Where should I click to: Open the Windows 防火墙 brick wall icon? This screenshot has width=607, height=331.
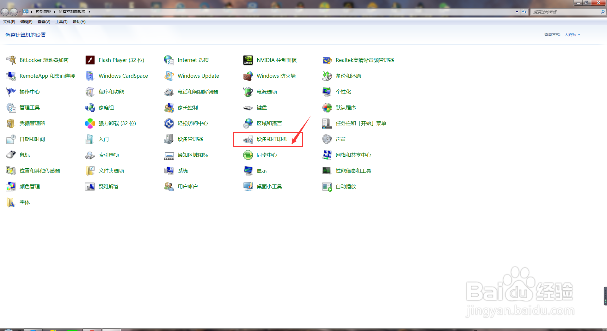pos(248,76)
